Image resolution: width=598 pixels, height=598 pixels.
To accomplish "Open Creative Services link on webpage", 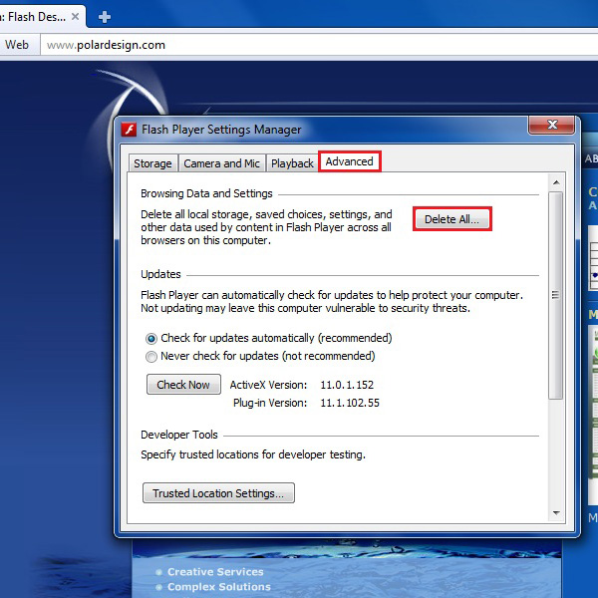I will pos(215,572).
